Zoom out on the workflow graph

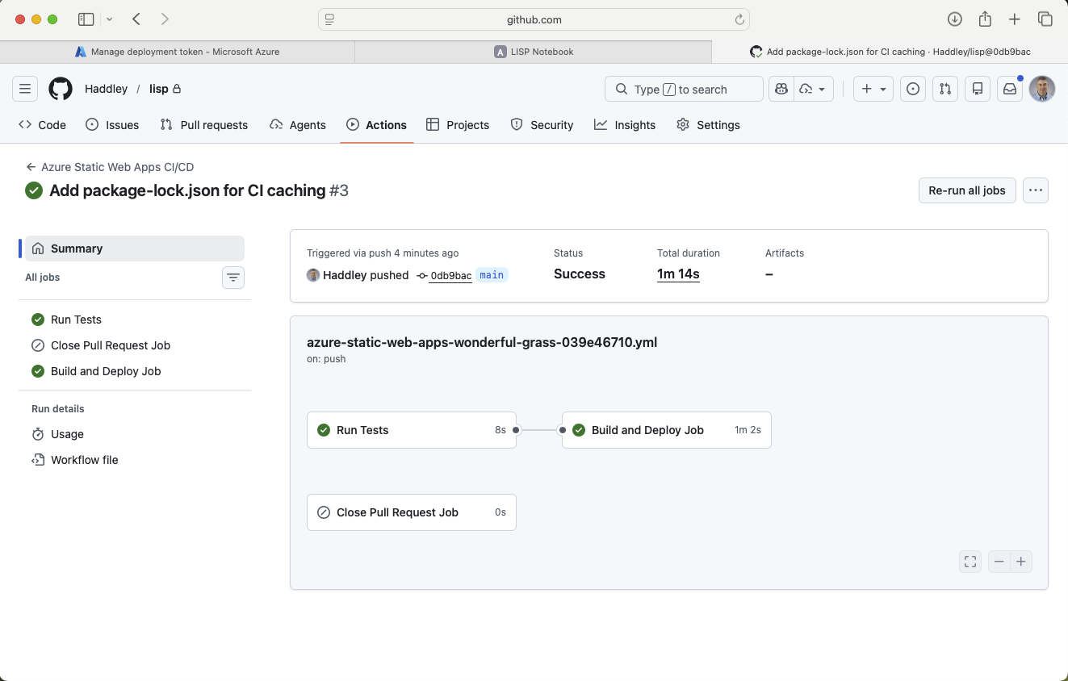pos(999,561)
